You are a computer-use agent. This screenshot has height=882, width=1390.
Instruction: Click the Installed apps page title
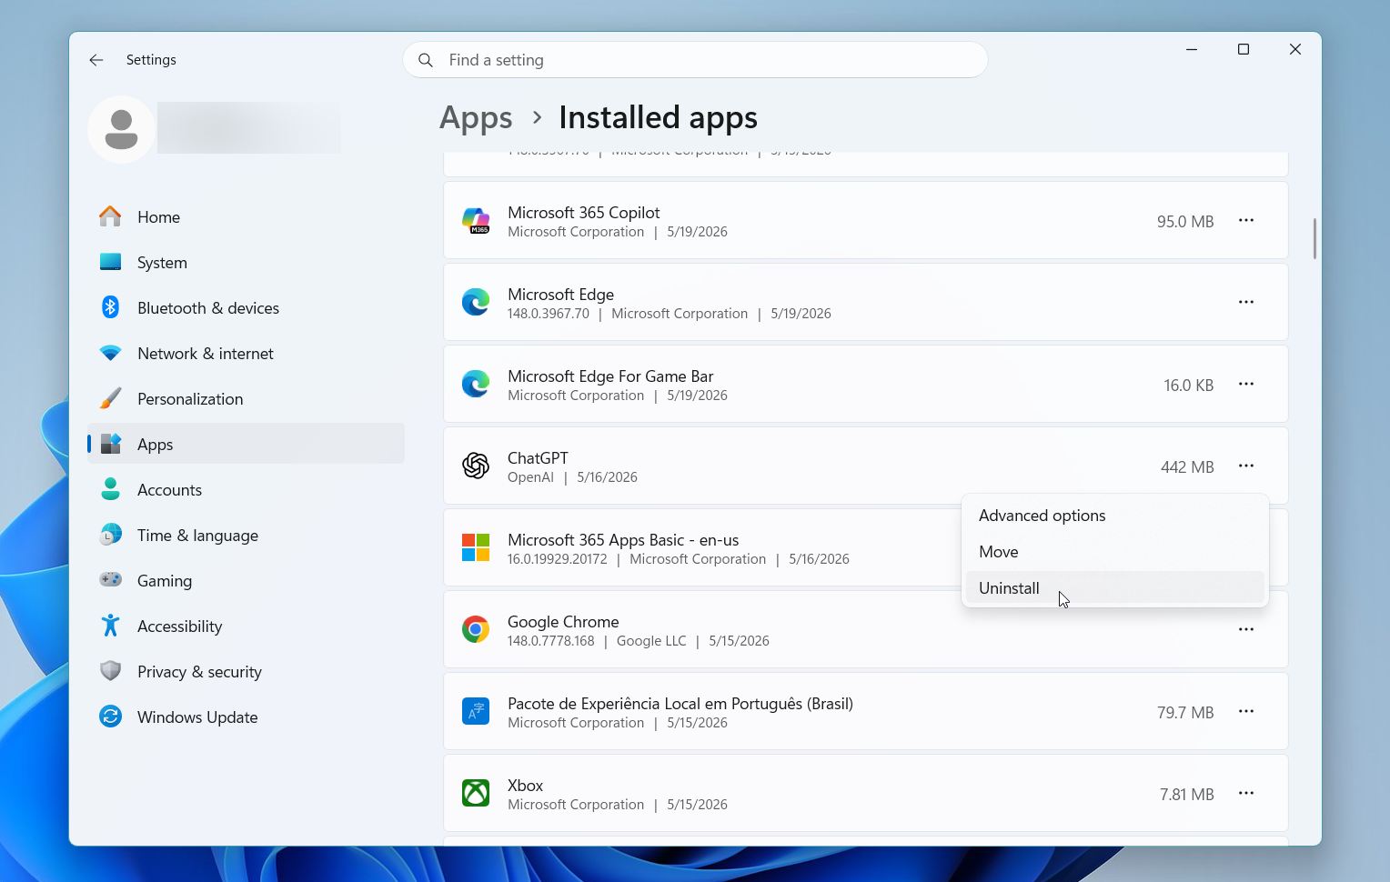tap(658, 118)
